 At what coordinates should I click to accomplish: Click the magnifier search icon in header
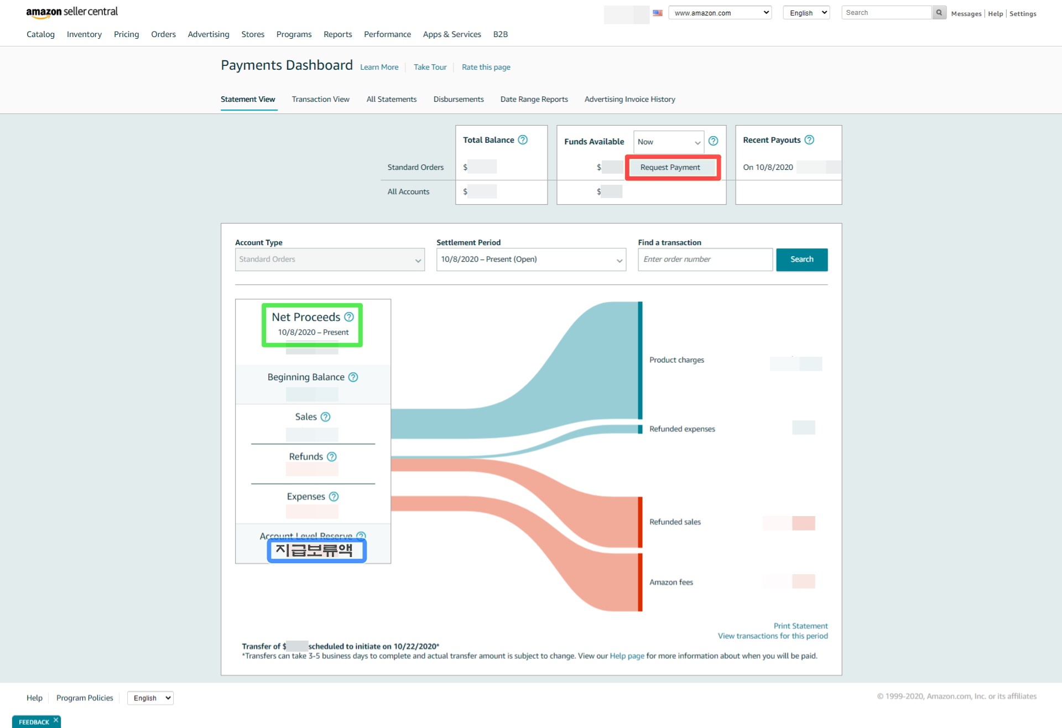939,13
